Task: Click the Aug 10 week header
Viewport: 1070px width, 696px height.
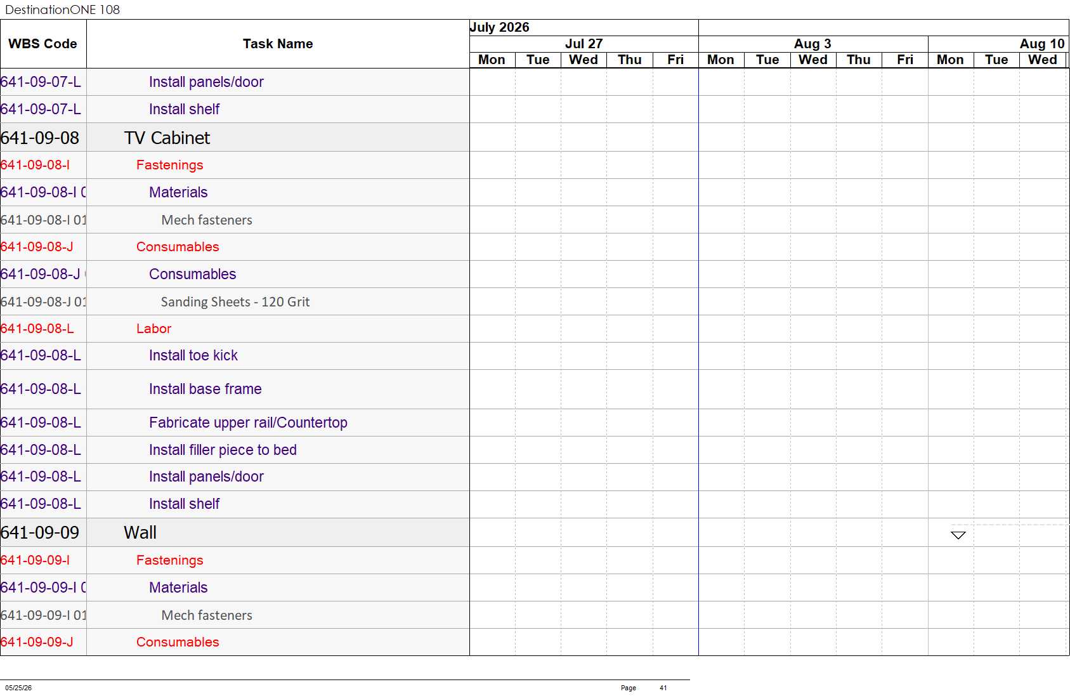Action: coord(1041,44)
